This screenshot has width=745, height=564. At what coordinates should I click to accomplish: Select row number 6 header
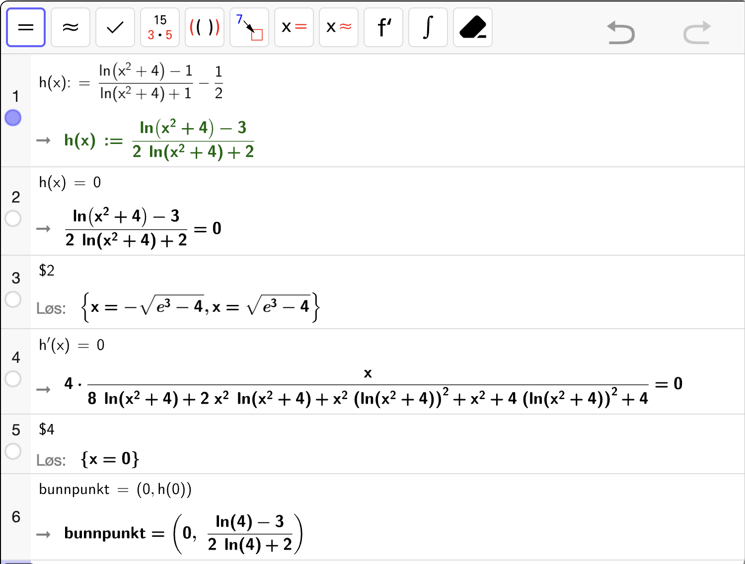point(16,517)
